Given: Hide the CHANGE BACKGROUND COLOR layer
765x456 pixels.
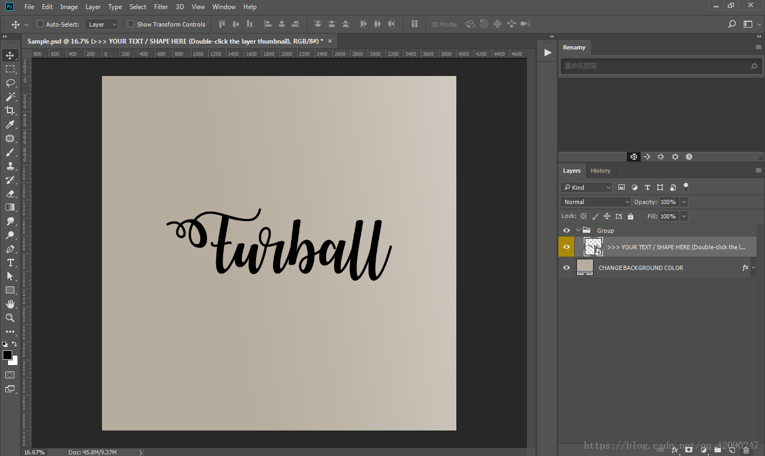Looking at the screenshot, I should [566, 268].
